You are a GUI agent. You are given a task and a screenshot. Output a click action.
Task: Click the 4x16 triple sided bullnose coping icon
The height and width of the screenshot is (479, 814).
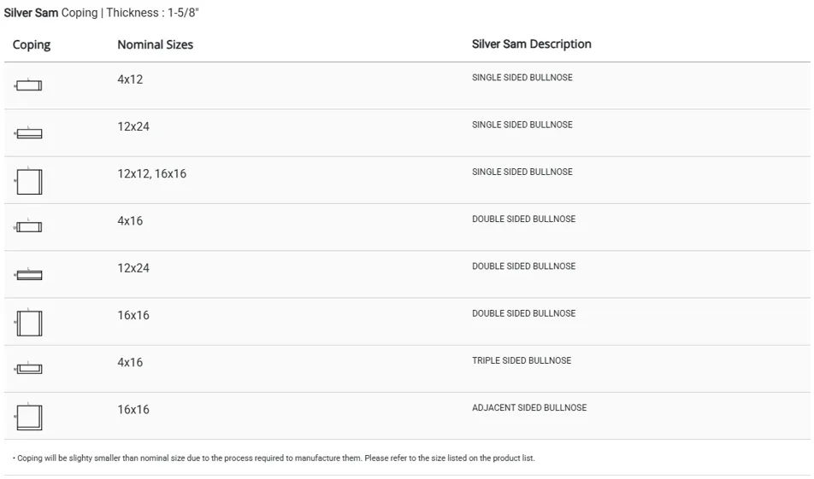pyautogui.click(x=28, y=369)
